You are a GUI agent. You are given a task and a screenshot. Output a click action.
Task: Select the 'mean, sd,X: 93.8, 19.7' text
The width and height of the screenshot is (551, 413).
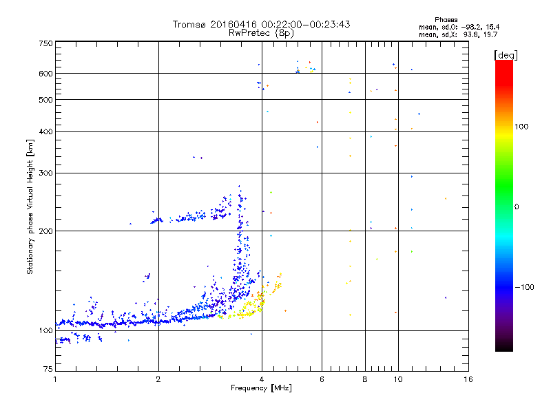[458, 34]
